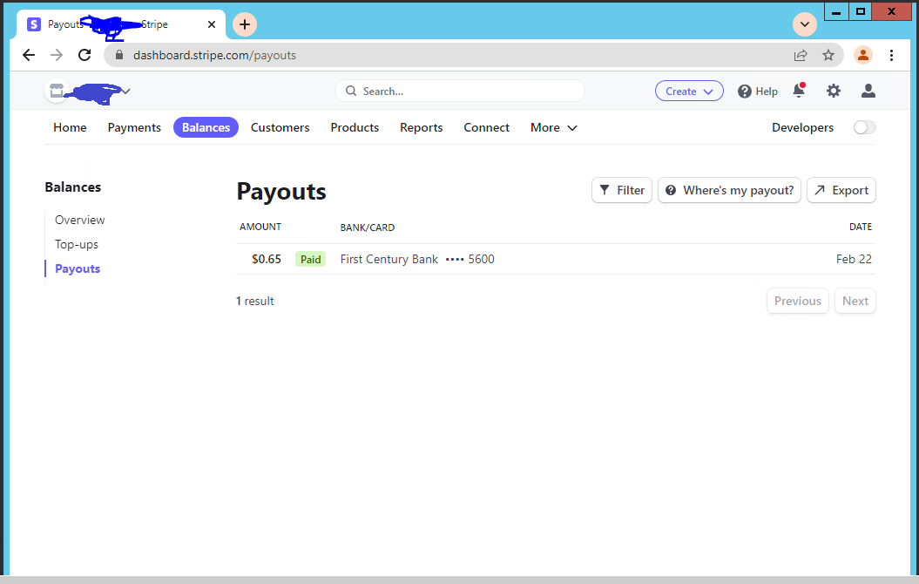
Task: Bookmark this page with the star icon
Action: click(x=828, y=55)
